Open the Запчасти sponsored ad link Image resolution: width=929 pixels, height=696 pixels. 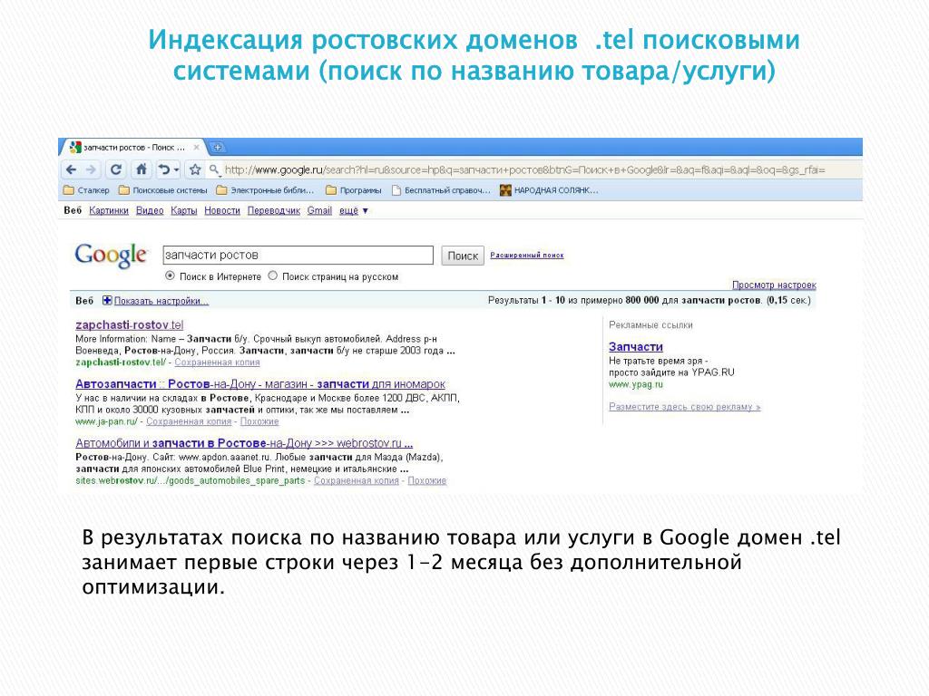tap(636, 347)
